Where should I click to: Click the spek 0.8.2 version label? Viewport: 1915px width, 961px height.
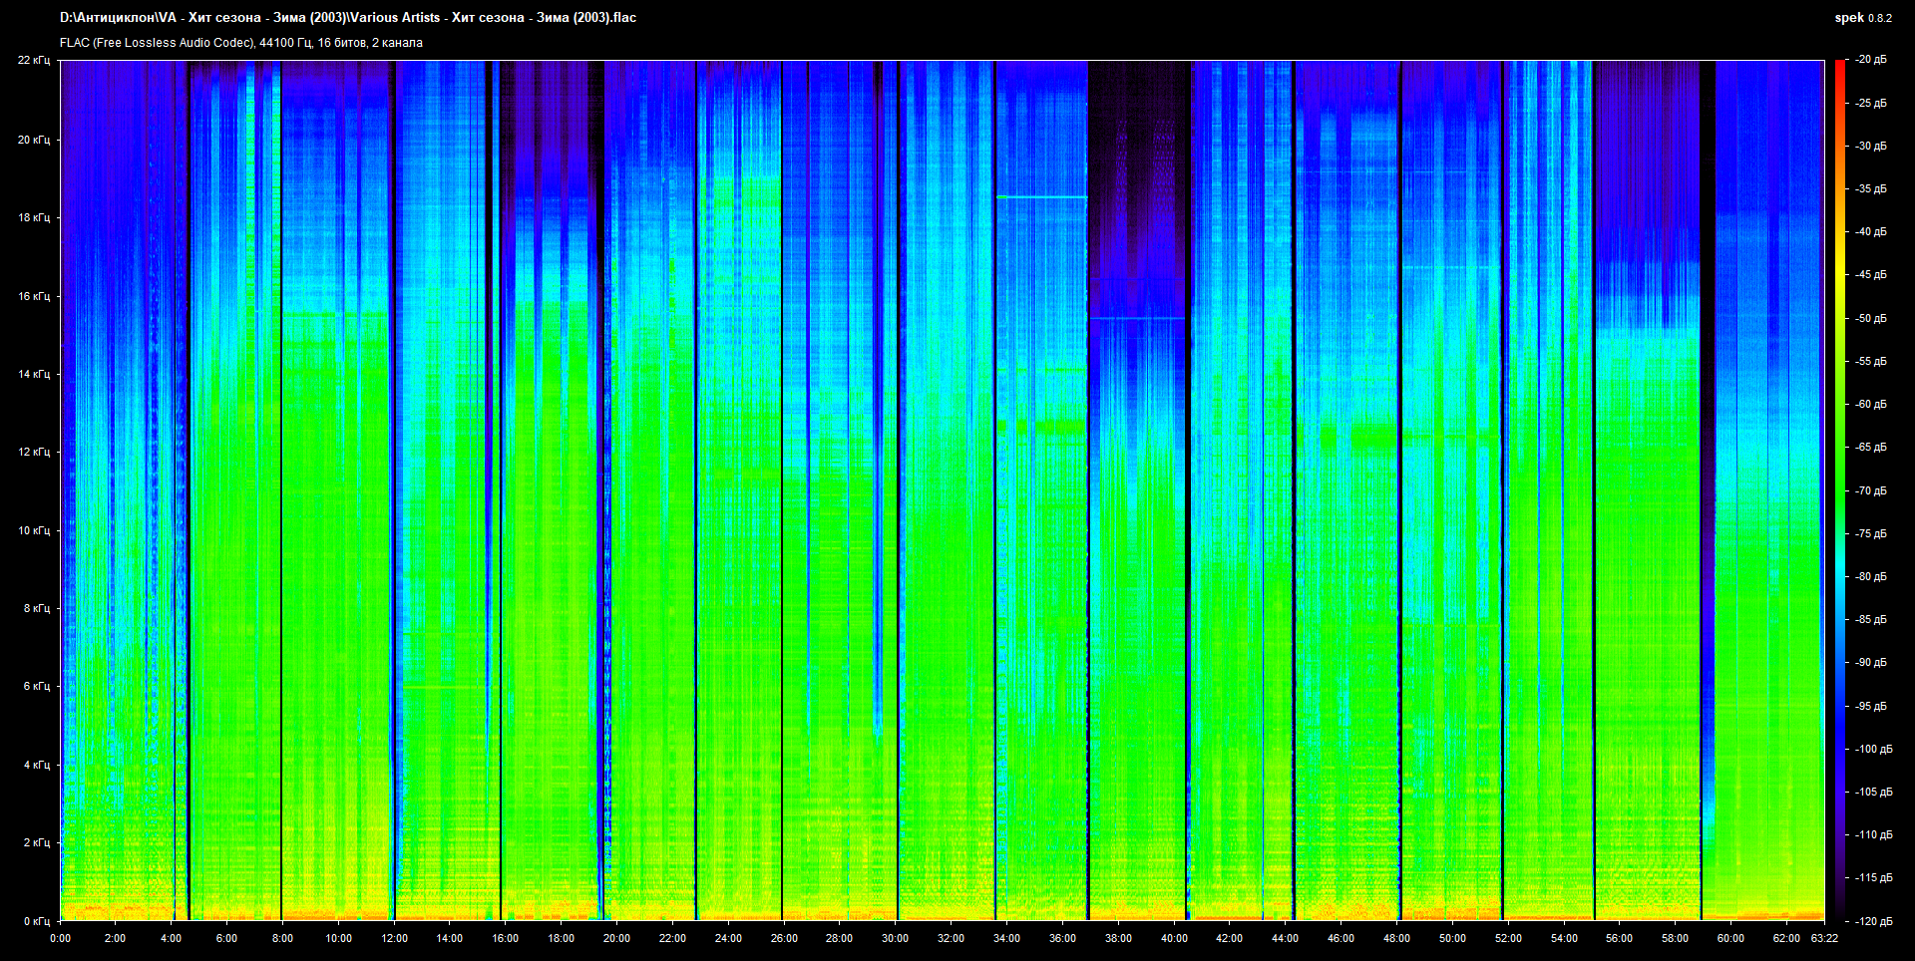(x=1862, y=18)
